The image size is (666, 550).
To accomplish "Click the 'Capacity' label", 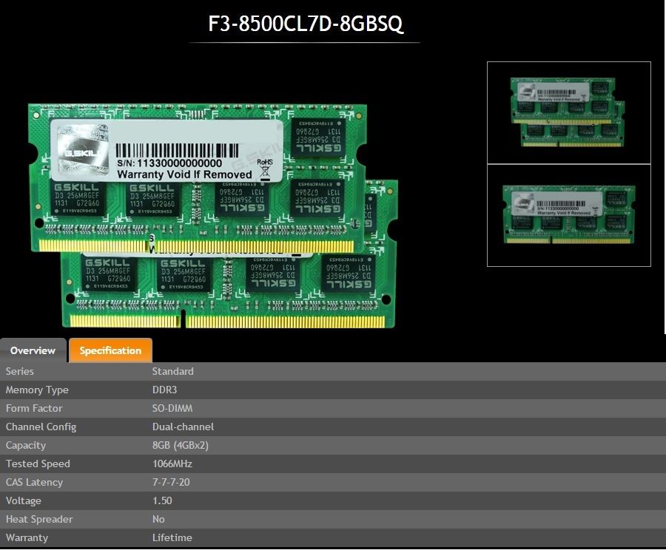I will point(25,446).
